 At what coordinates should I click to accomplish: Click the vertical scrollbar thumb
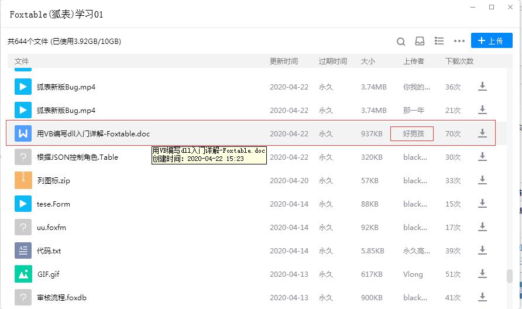click(x=510, y=276)
